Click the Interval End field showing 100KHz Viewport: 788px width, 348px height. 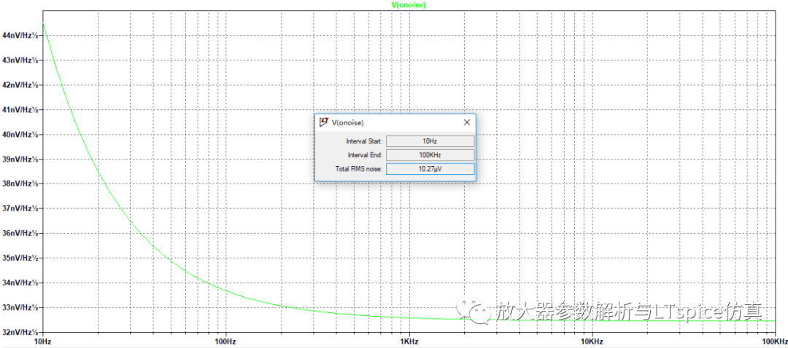(x=430, y=155)
